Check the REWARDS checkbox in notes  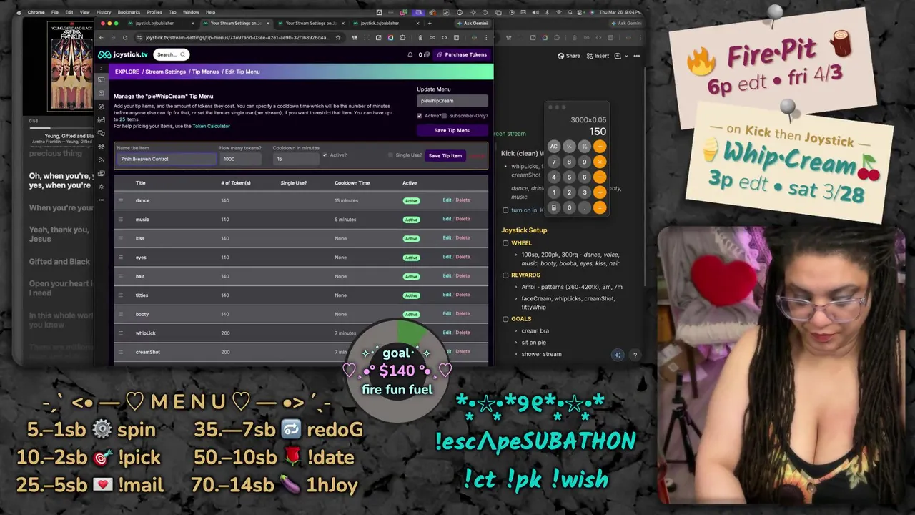[505, 275]
